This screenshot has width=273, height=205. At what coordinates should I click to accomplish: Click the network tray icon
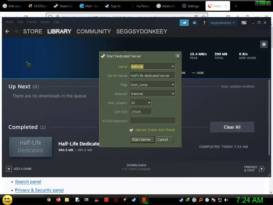(x=220, y=200)
